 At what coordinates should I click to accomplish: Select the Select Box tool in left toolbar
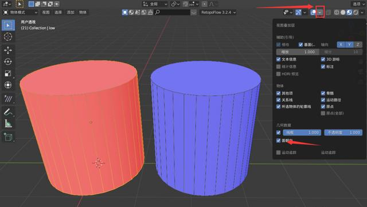pos(8,25)
